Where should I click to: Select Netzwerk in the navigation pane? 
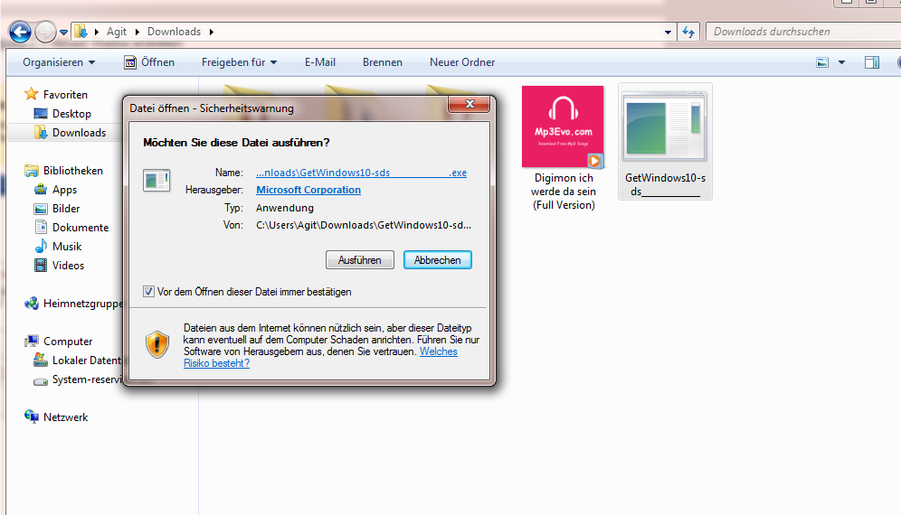(x=65, y=417)
